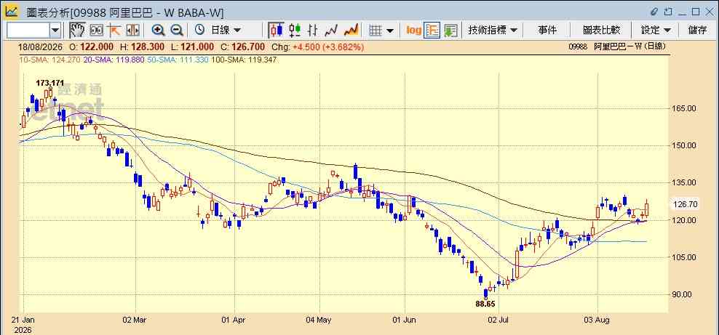Open the 日線 period dropdown
This screenshot has height=335, width=719.
click(x=225, y=31)
